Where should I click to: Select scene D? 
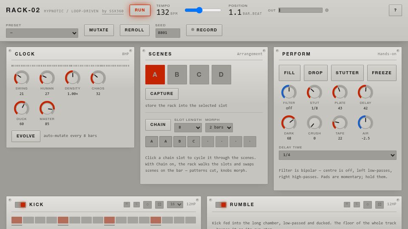click(221, 75)
